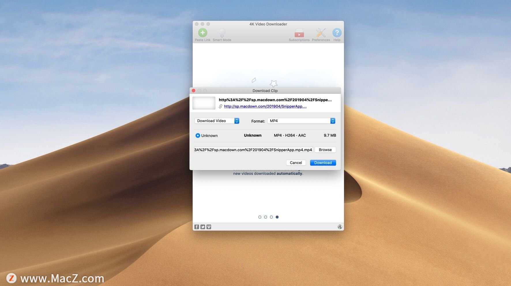511x286 pixels.
Task: Select the fourth filled page dot
Action: point(277,217)
